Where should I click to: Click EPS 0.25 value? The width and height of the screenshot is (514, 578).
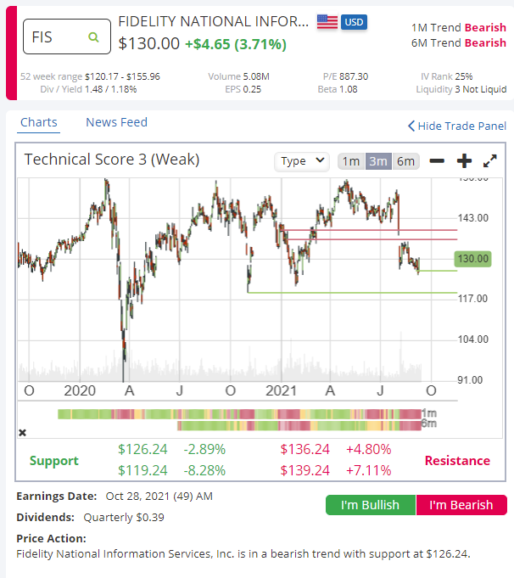(x=243, y=90)
